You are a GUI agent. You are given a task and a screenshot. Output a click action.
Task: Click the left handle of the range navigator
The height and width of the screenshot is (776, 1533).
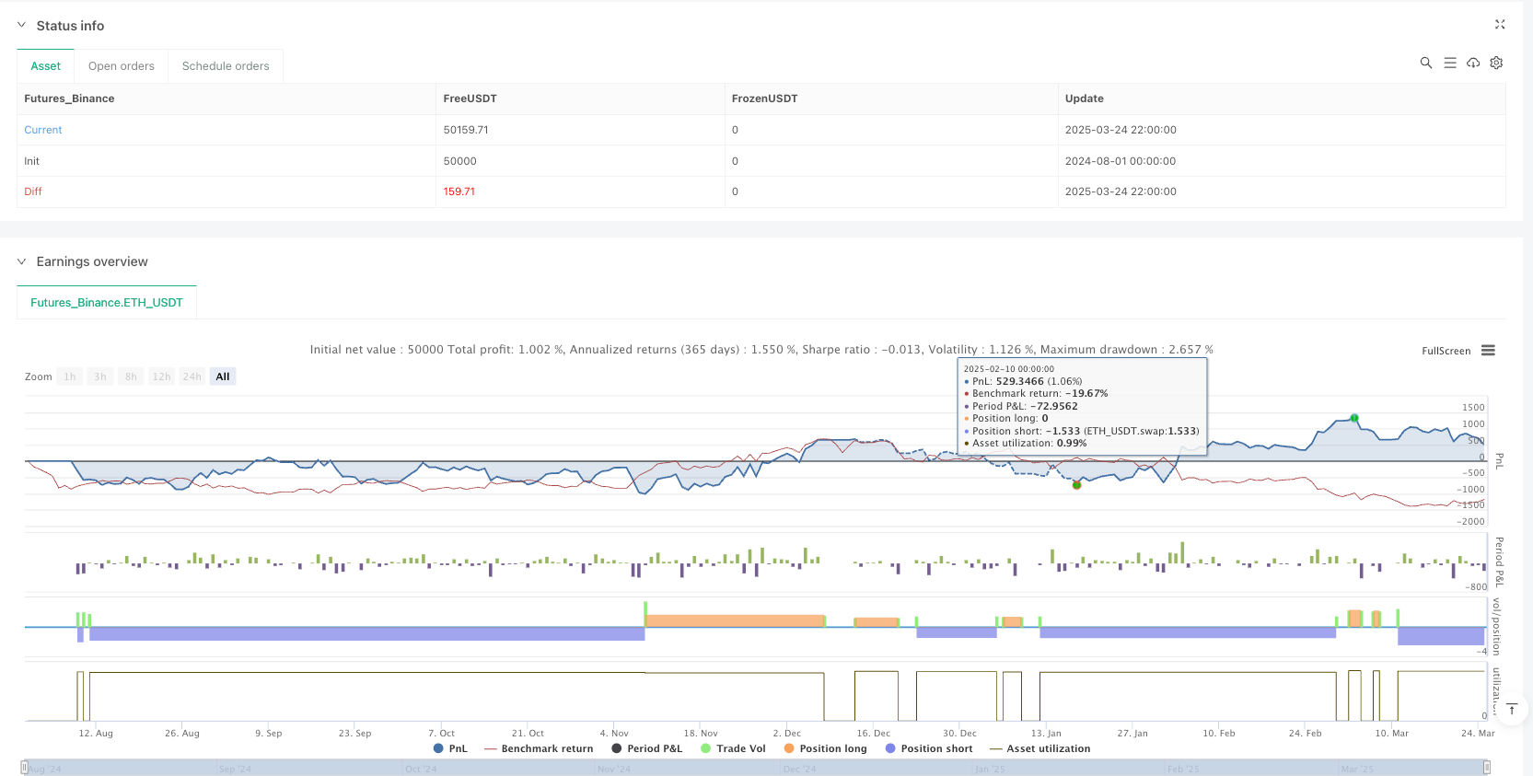coord(24,768)
